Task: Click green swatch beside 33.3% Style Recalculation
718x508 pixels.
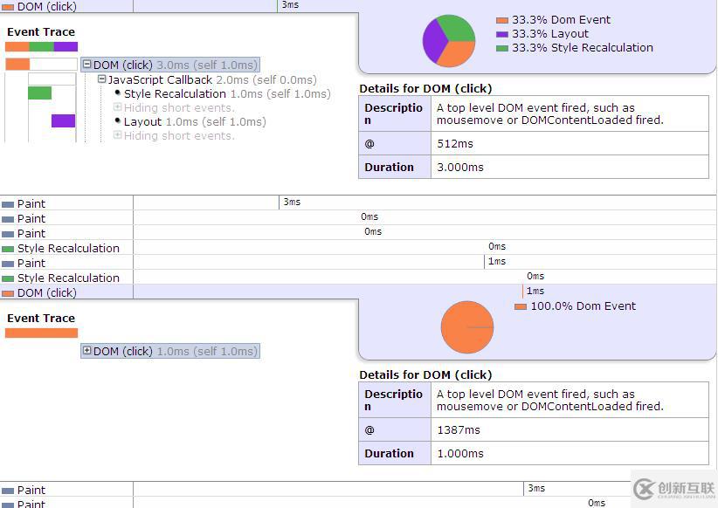Action: pyautogui.click(x=502, y=48)
